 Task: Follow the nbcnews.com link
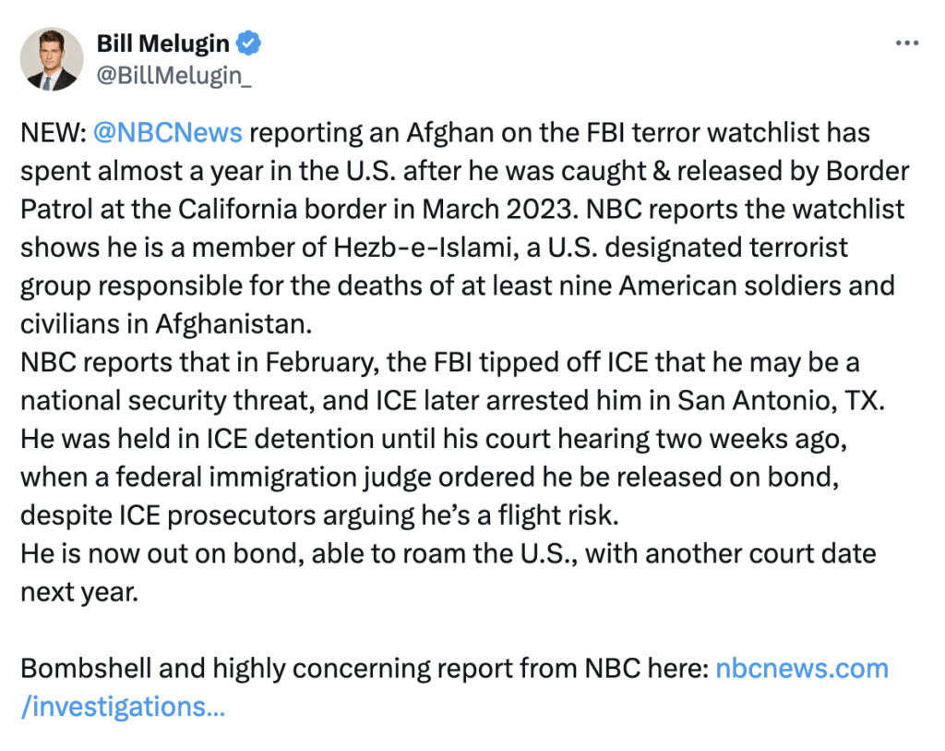tap(802, 669)
